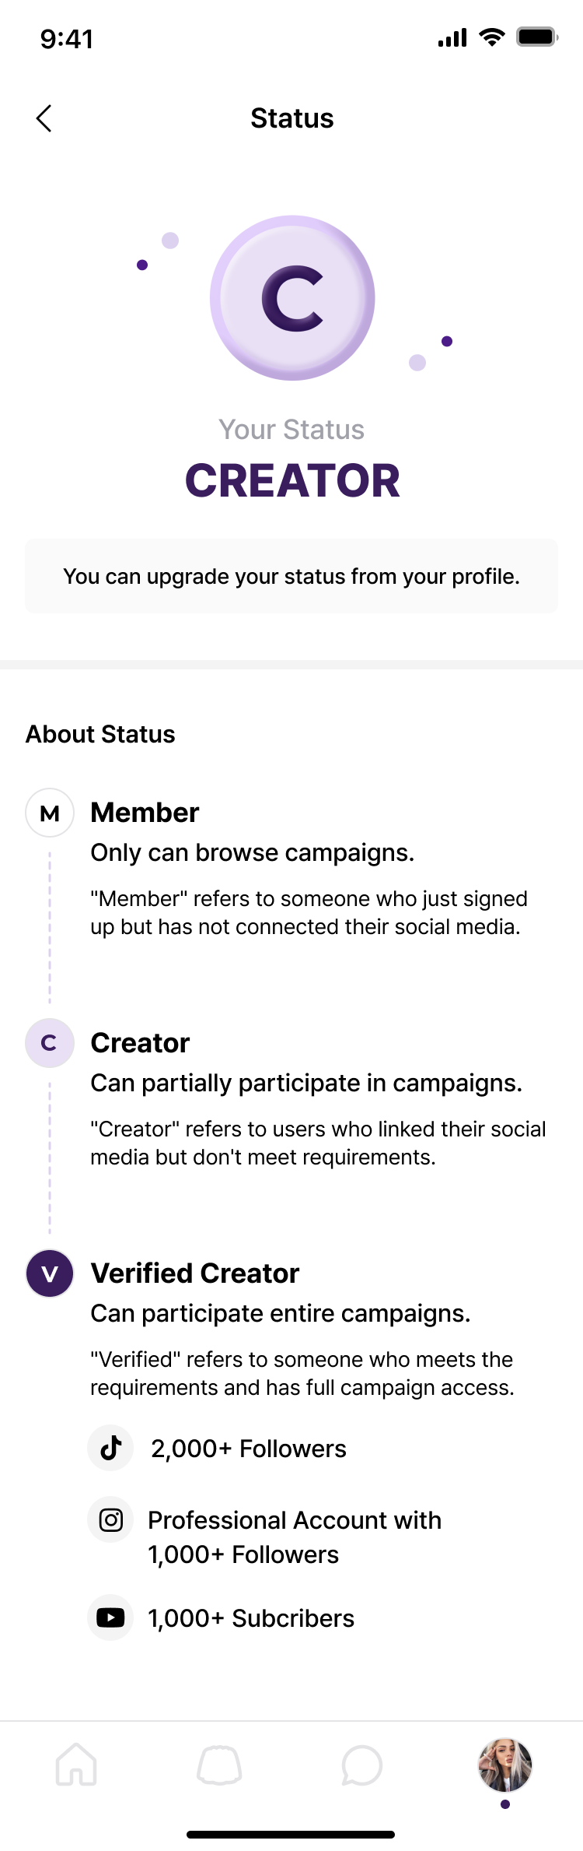The width and height of the screenshot is (583, 1851).
Task: Open the chat messages tab
Action: (362, 1764)
